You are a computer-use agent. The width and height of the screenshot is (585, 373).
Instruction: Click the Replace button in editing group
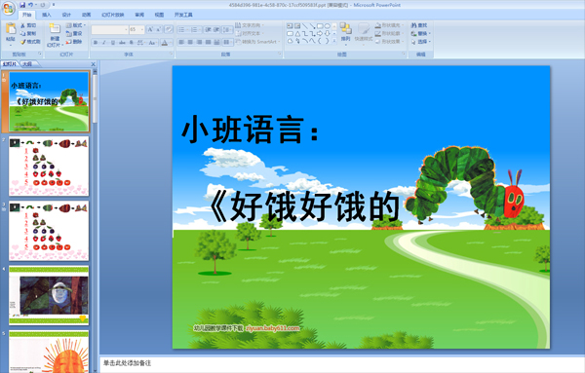click(x=421, y=33)
